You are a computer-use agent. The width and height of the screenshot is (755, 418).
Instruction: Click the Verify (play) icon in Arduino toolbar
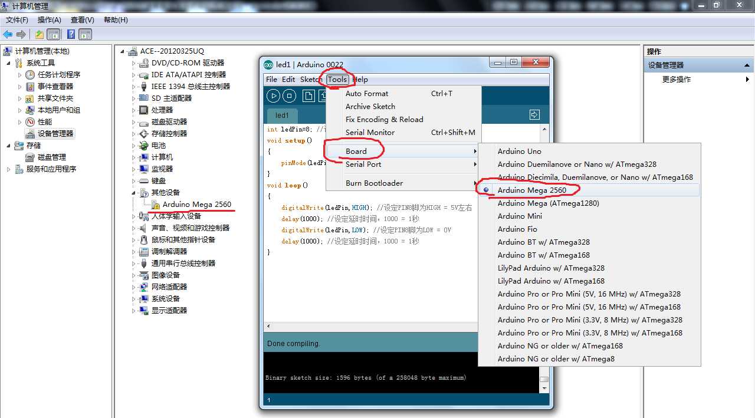[x=273, y=96]
